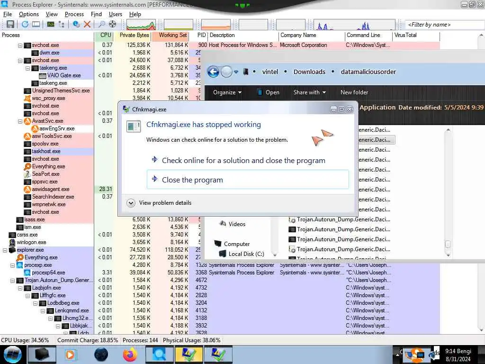Open the Process menu

point(74,14)
